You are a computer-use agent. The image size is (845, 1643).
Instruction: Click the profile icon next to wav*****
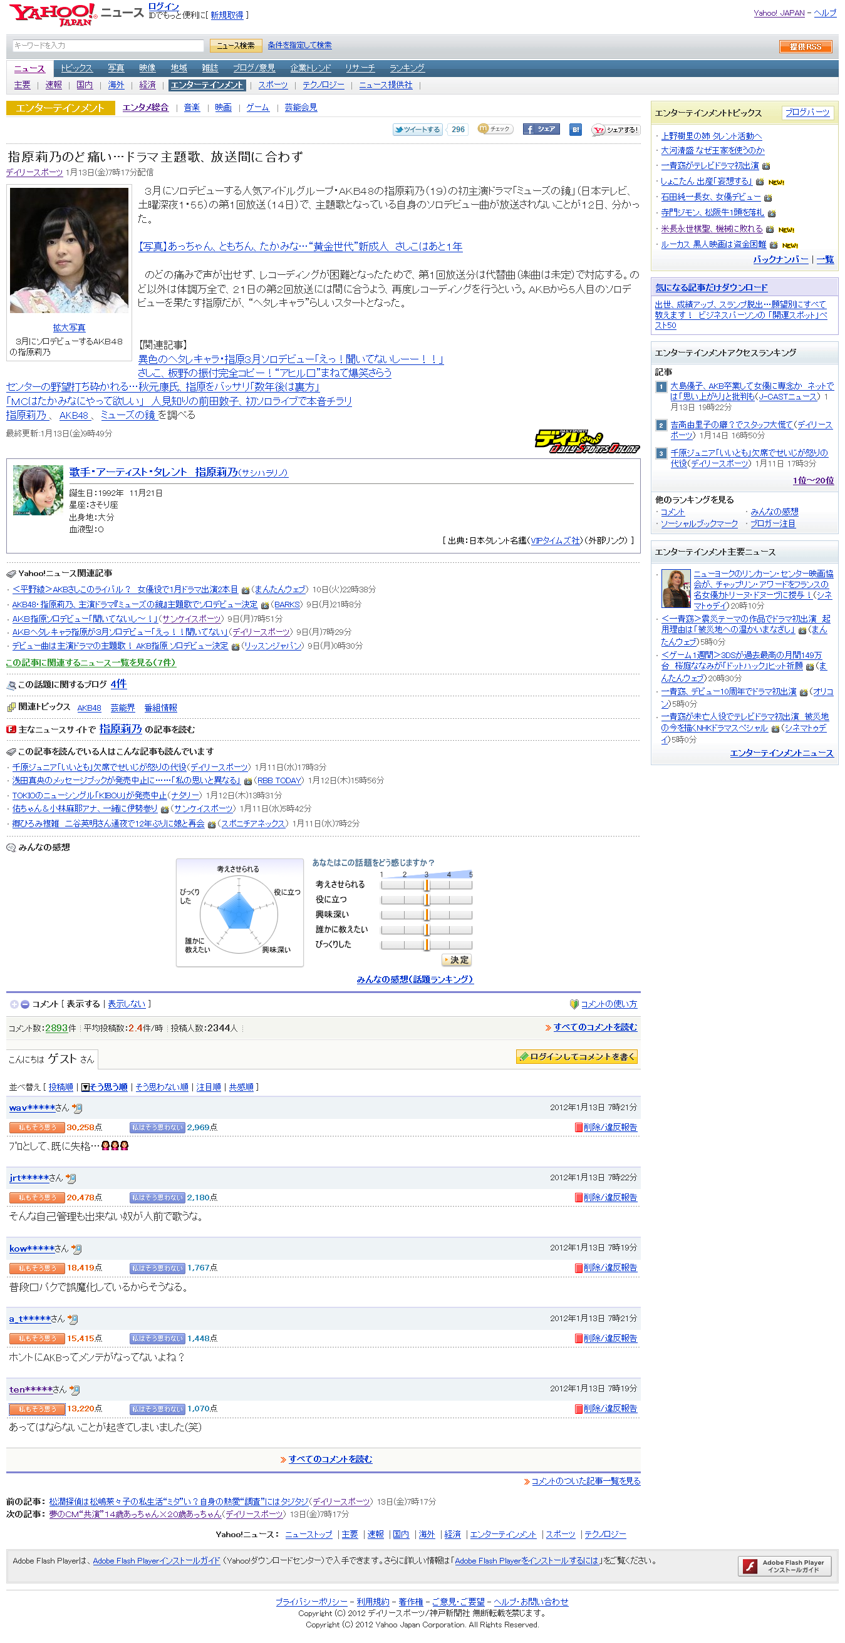tap(77, 1108)
